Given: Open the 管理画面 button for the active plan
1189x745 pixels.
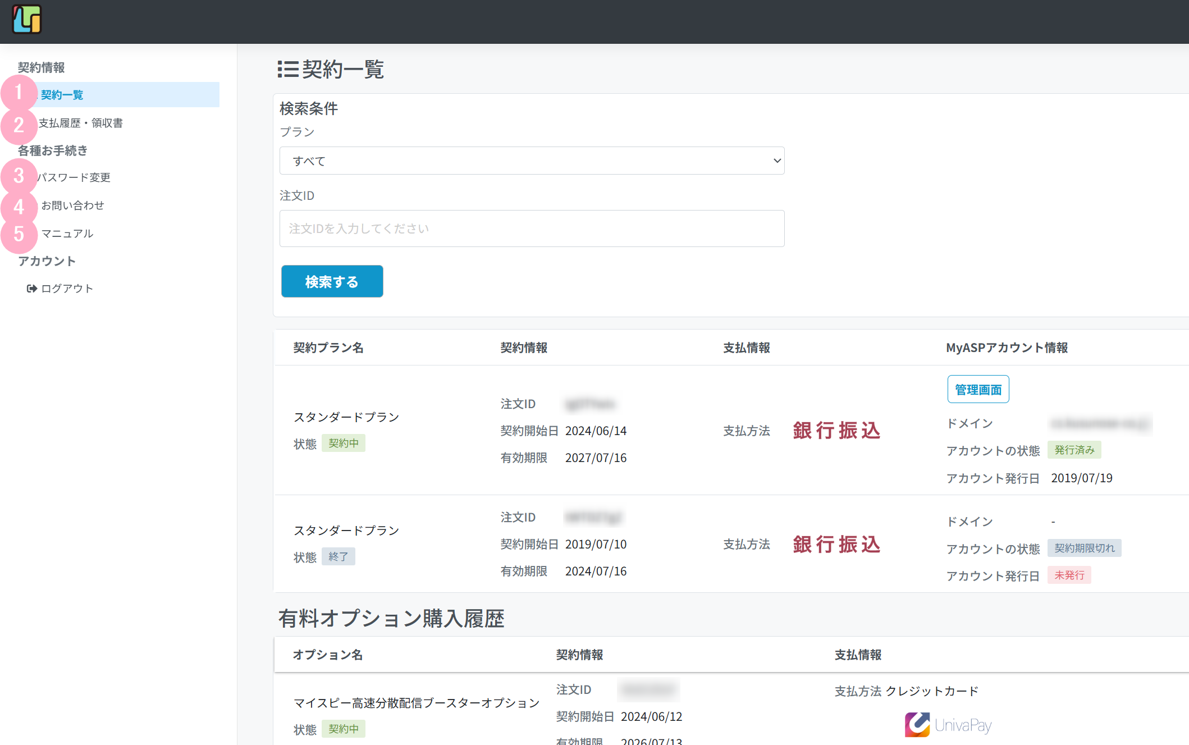Looking at the screenshot, I should 978,389.
